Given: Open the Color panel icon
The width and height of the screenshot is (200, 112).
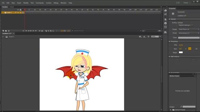Looking at the screenshot, I should [x=165, y=11].
